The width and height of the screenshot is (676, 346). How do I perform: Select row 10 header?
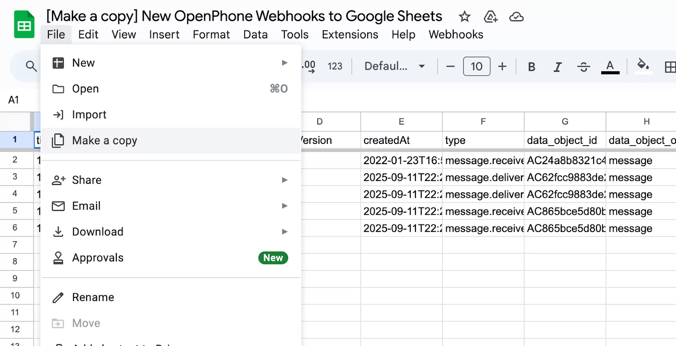[x=15, y=295]
